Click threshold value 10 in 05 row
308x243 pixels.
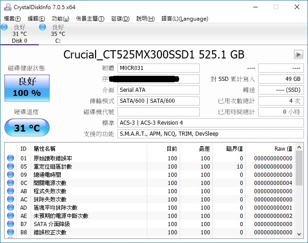(239, 166)
